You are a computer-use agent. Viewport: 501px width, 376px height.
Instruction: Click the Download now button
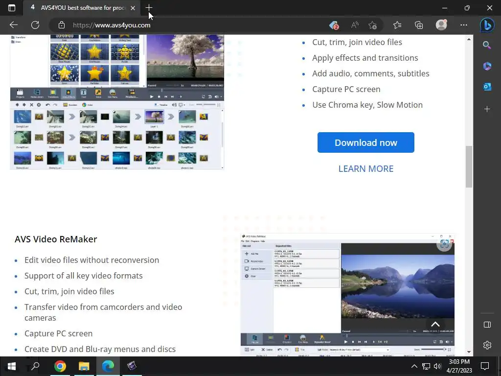coord(366,142)
